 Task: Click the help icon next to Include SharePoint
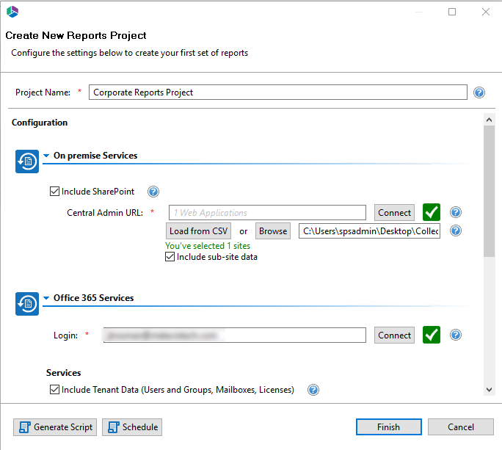(x=153, y=192)
